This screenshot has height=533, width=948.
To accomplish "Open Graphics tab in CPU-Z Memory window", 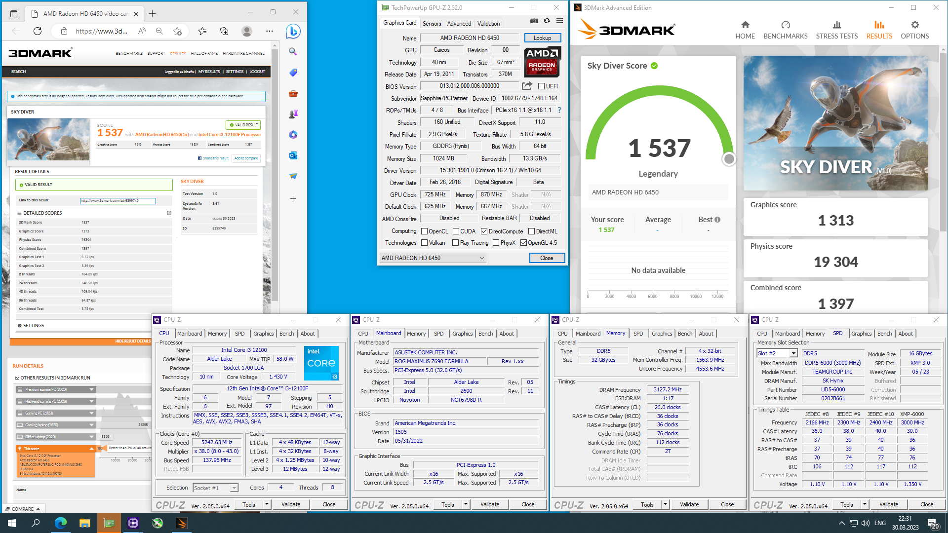I will point(662,334).
